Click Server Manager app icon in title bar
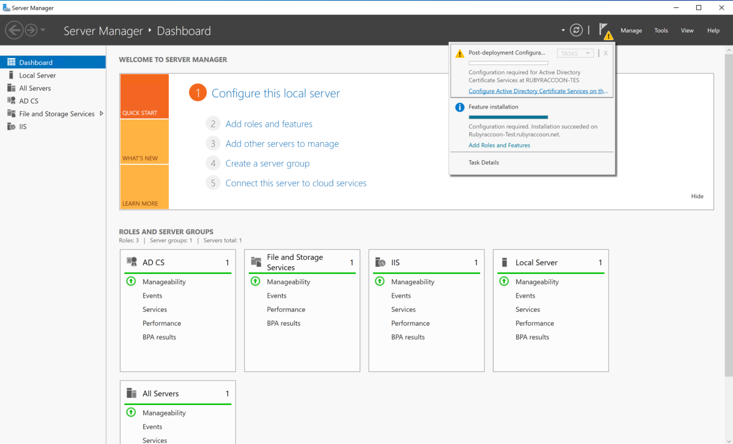The image size is (733, 444). click(x=6, y=8)
